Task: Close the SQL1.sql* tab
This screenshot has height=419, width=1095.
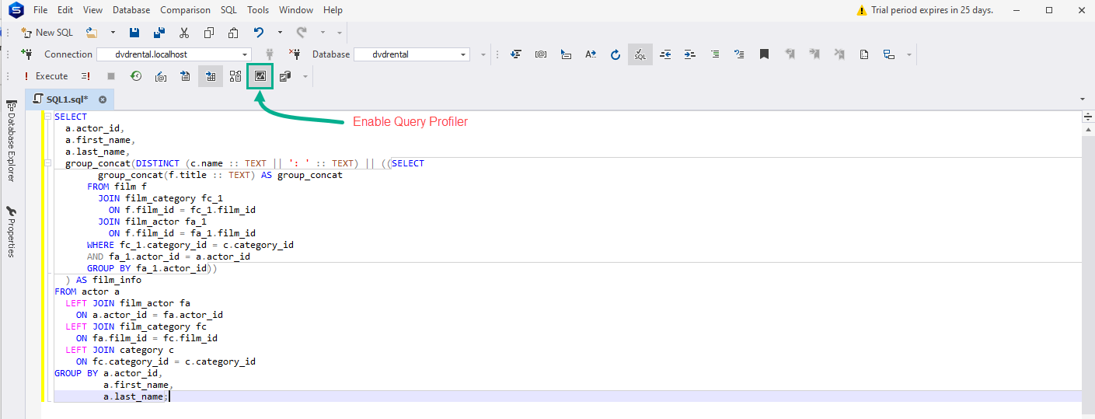Action: click(x=103, y=100)
